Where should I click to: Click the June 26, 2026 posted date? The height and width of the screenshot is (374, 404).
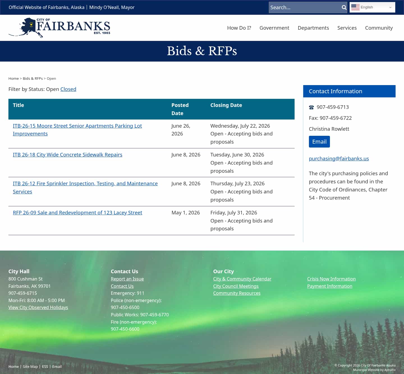tap(181, 130)
